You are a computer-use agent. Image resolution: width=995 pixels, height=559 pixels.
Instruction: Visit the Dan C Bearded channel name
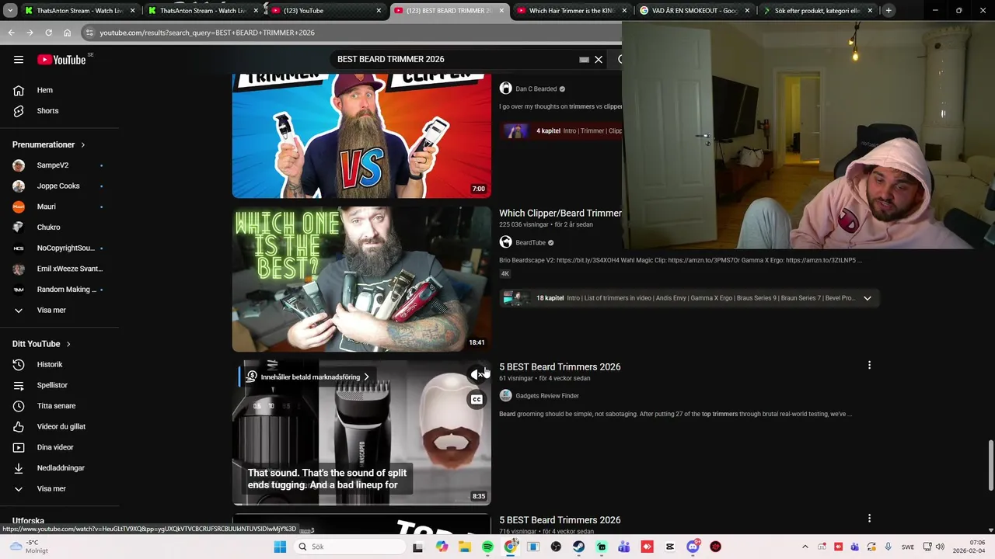(536, 89)
